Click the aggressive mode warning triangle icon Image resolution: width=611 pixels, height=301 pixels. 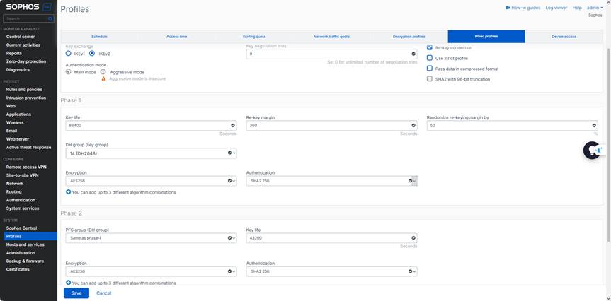click(x=103, y=78)
